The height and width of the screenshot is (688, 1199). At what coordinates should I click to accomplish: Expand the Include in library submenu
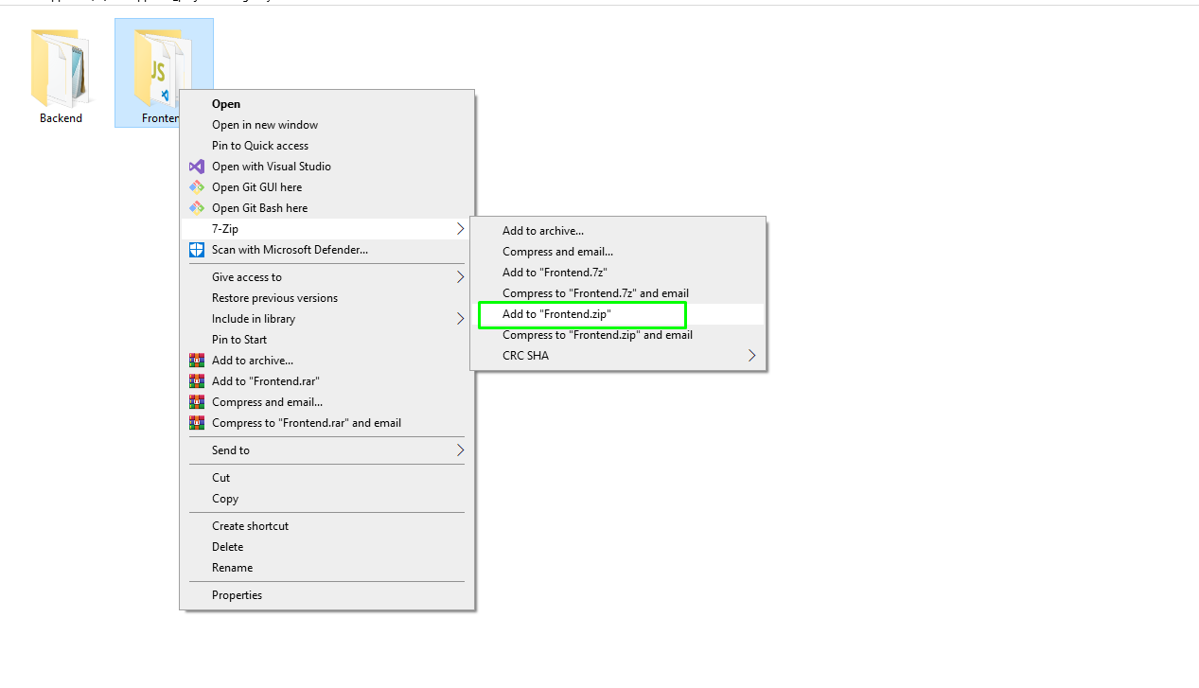click(460, 319)
